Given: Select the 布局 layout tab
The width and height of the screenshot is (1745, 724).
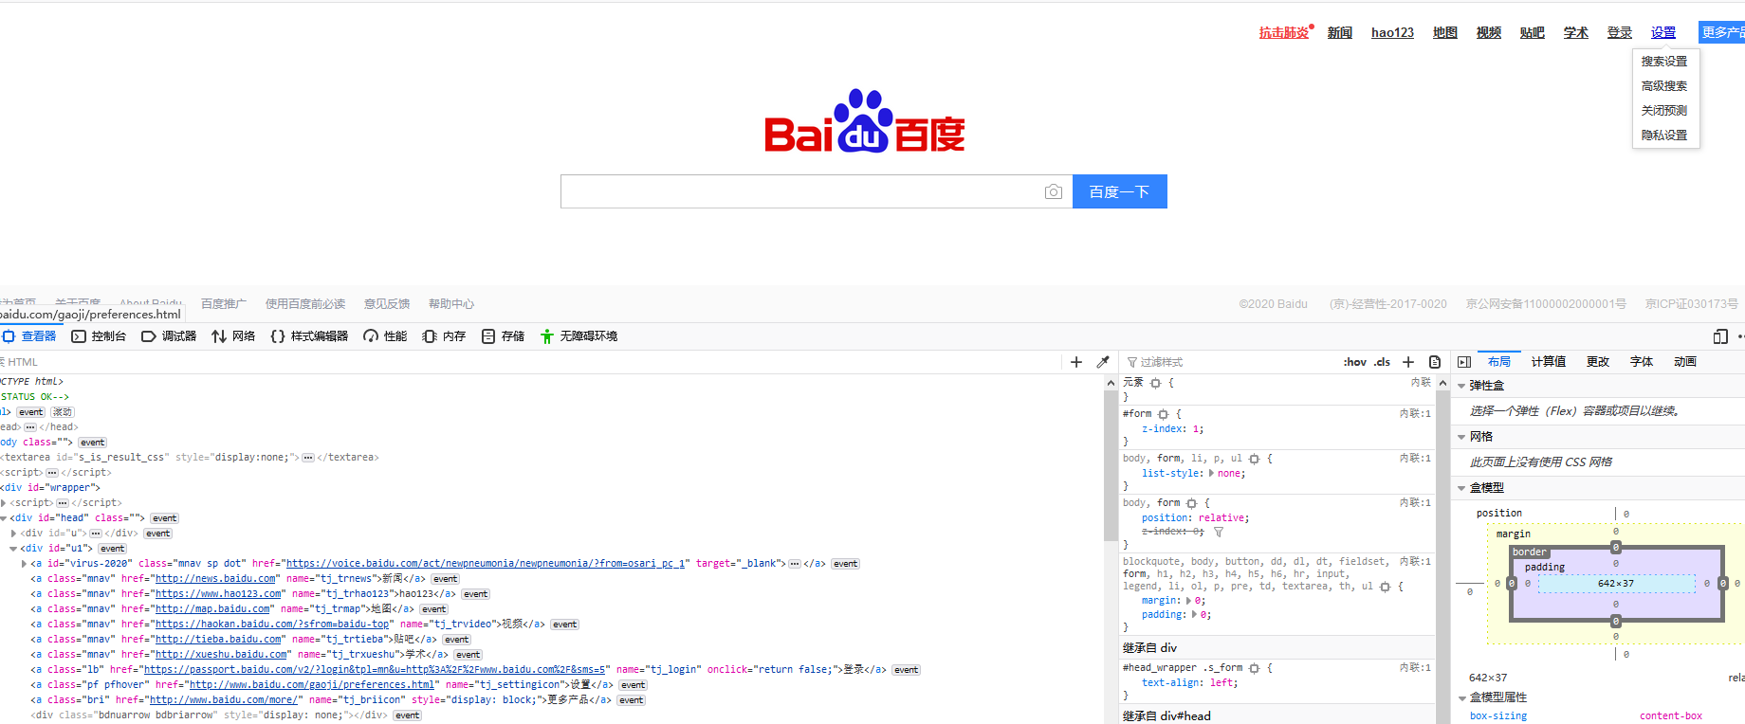Looking at the screenshot, I should [1499, 362].
